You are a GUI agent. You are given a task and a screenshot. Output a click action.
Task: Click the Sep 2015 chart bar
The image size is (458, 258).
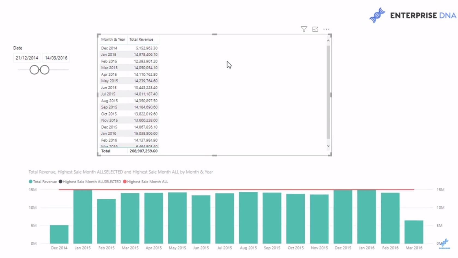pos(272,218)
